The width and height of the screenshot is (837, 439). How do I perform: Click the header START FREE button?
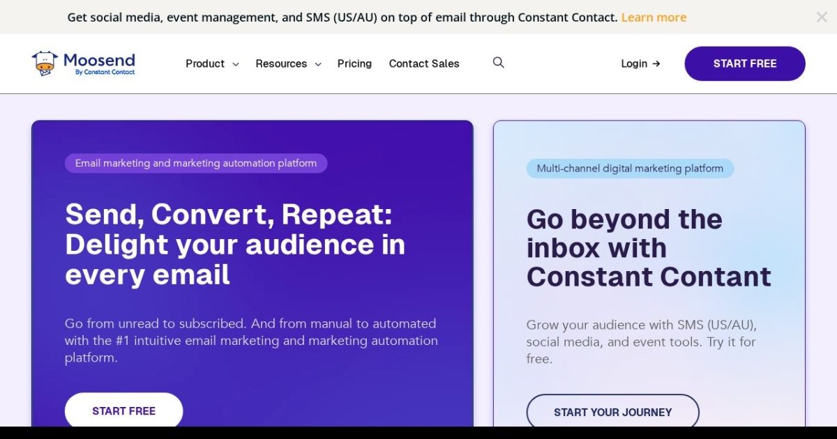point(745,63)
